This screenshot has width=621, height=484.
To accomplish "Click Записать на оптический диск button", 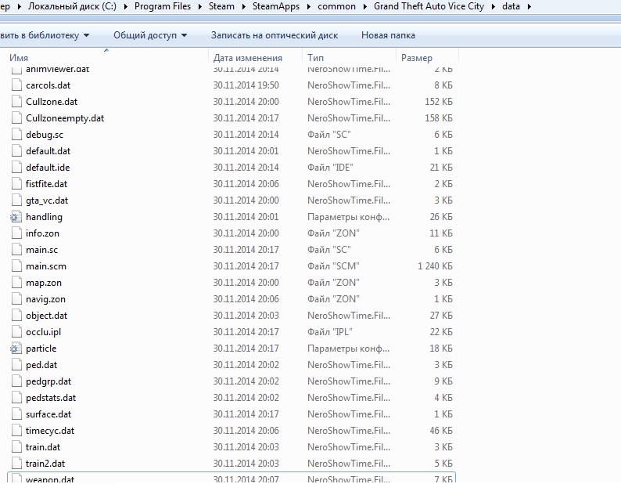I will click(x=275, y=35).
